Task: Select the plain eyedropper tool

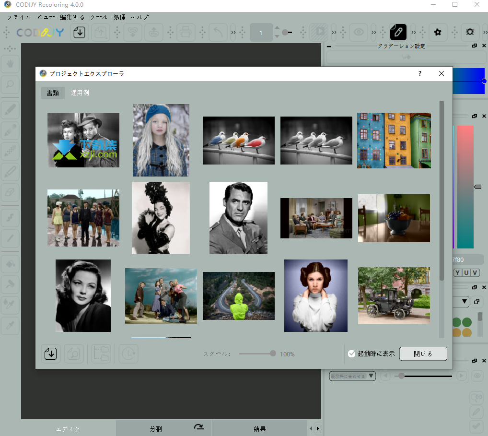Action: (10, 326)
